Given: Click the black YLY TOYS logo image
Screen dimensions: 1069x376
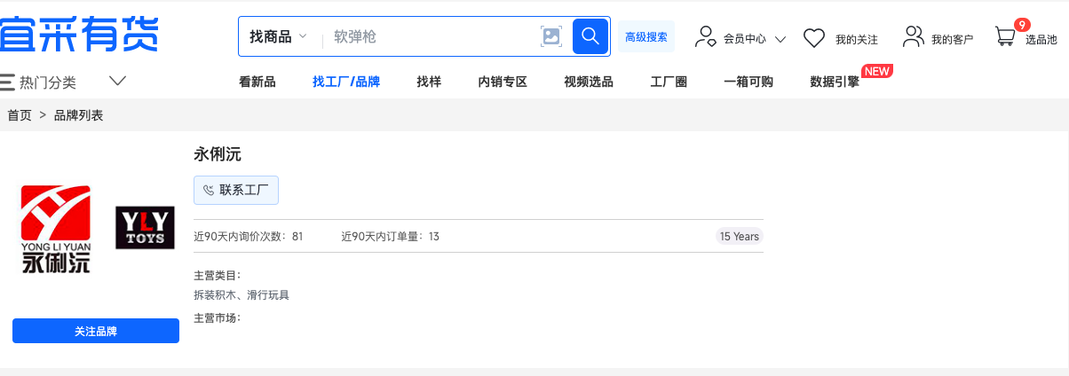Looking at the screenshot, I should 146,228.
